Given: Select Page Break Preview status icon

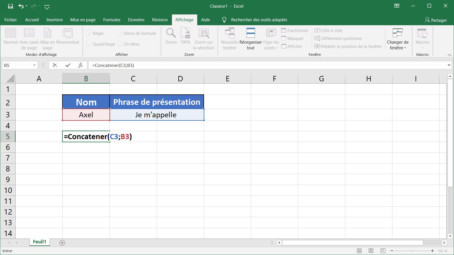Looking at the screenshot, I should point(383,251).
